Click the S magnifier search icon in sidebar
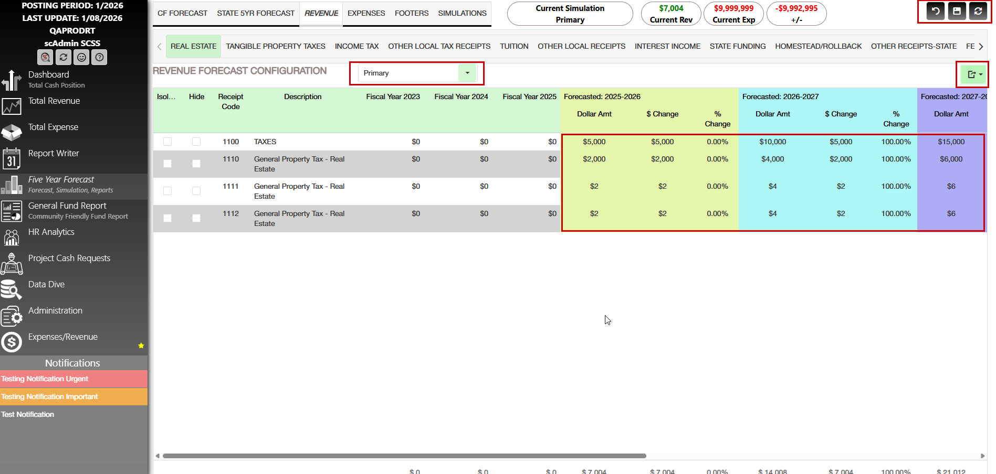The image size is (996, 474). point(46,57)
